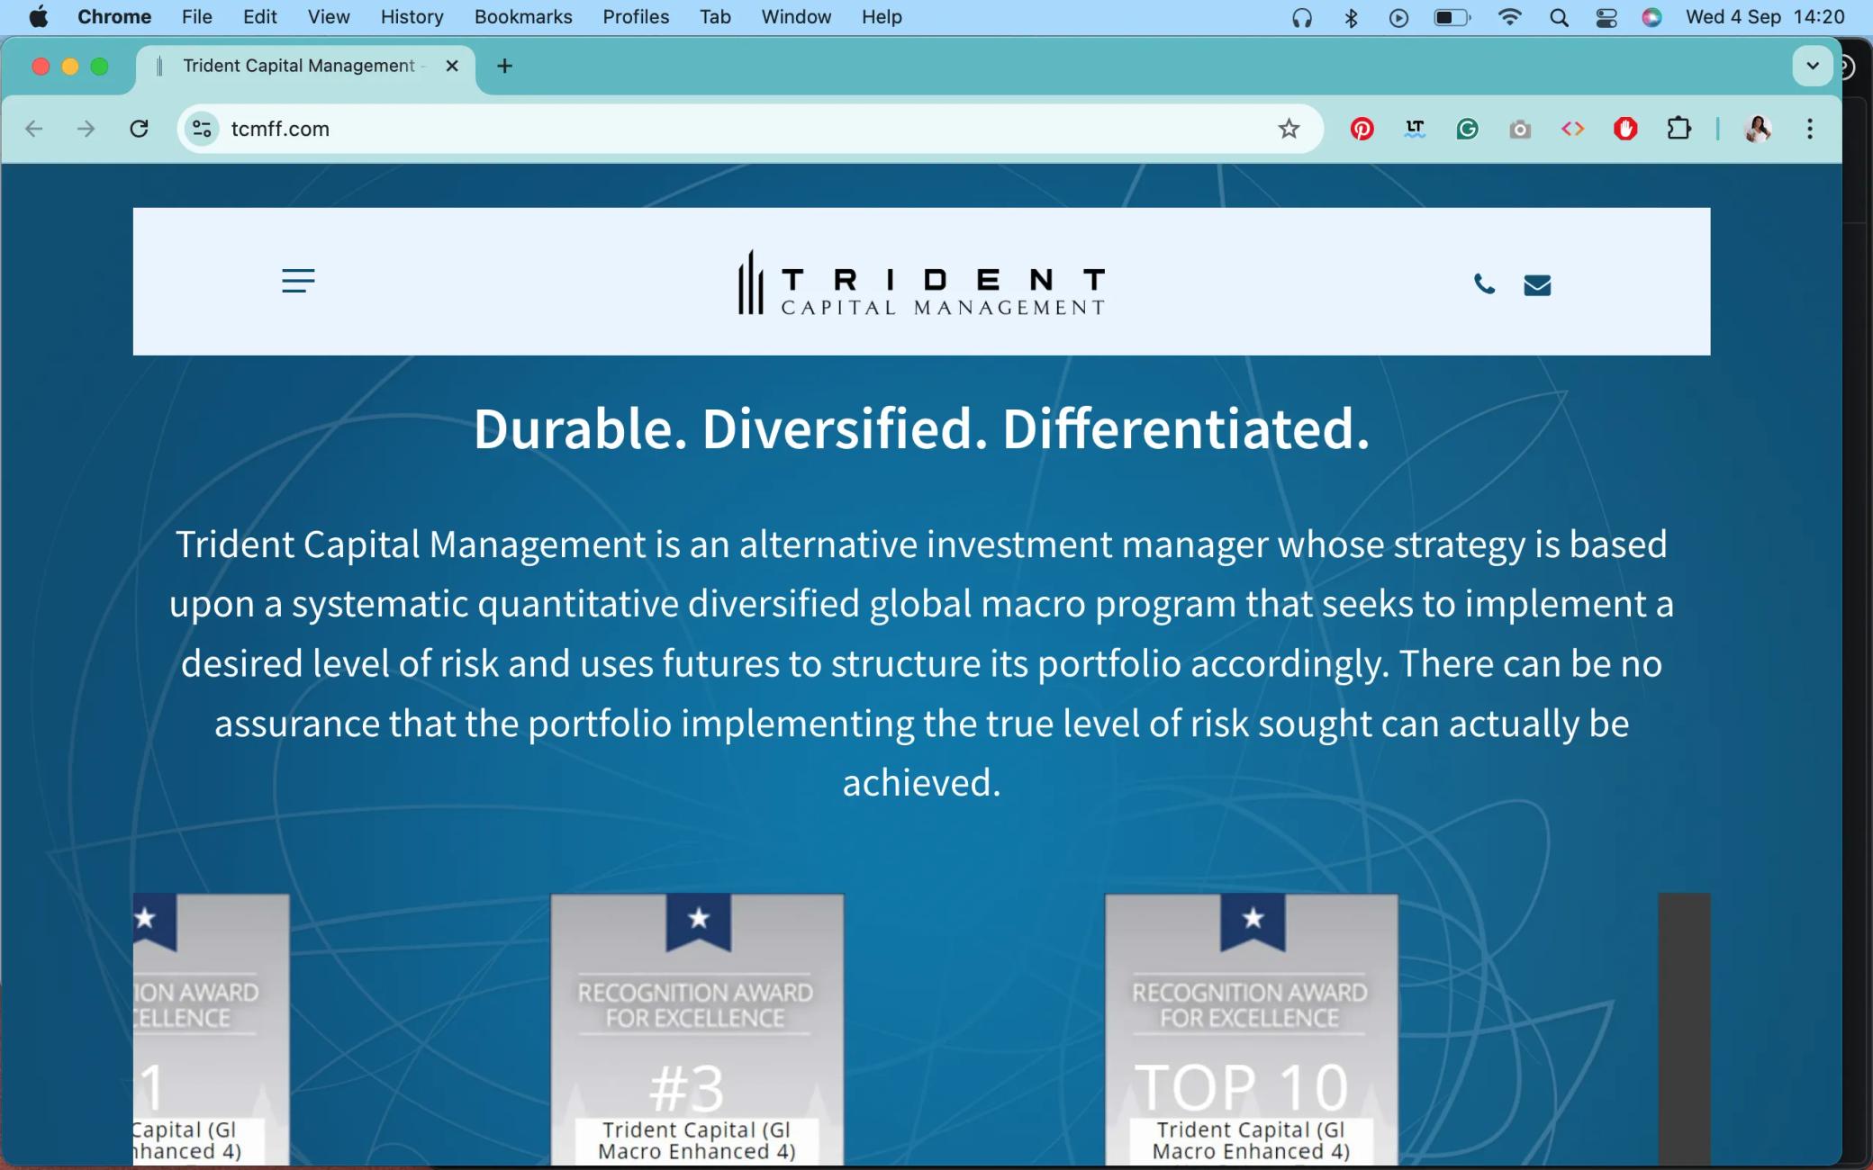Select the #3 Recognition Award badge
Viewport: 1873px width, 1170px height.
(x=697, y=1030)
